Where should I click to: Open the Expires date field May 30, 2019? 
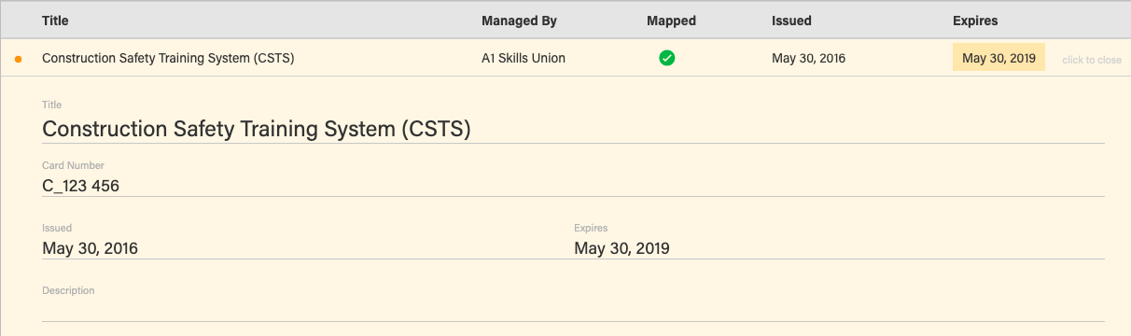839,248
